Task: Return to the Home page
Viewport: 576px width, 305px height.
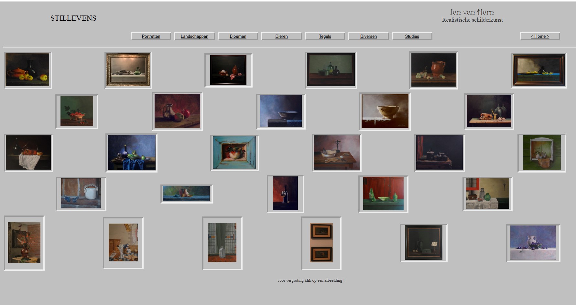Action: pos(540,36)
